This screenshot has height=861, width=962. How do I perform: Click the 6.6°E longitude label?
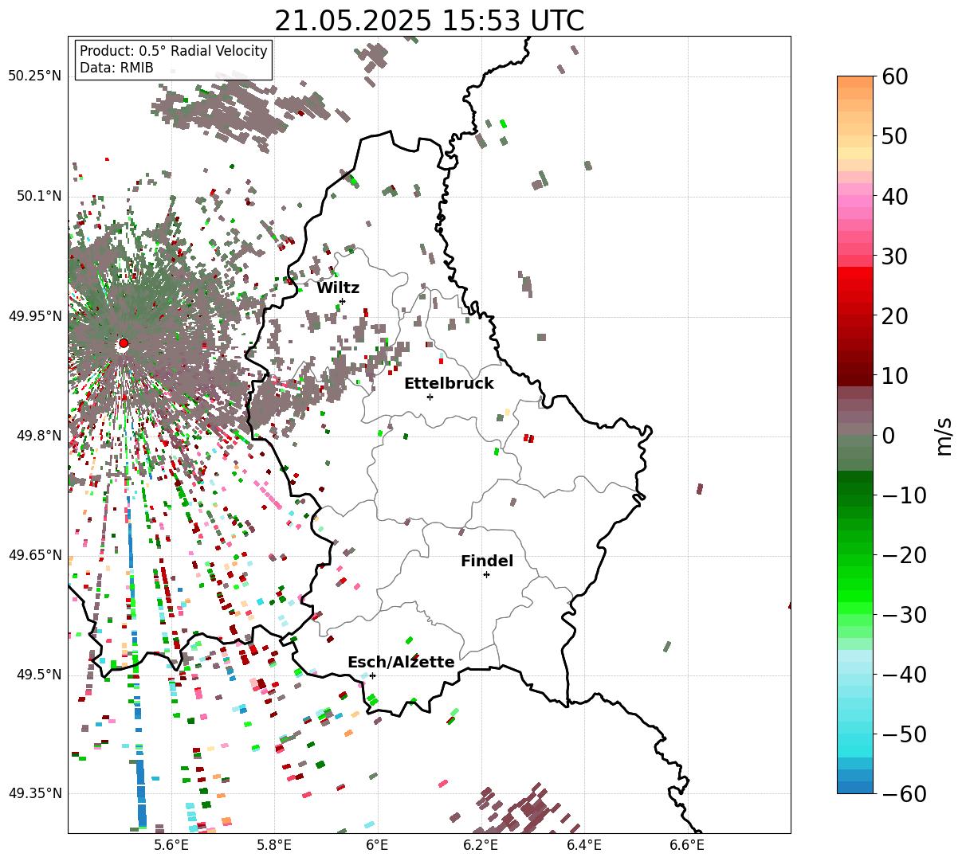(687, 844)
